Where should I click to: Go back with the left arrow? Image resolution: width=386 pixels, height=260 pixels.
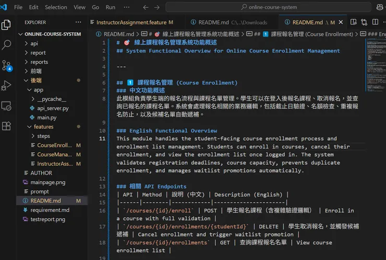click(x=146, y=7)
